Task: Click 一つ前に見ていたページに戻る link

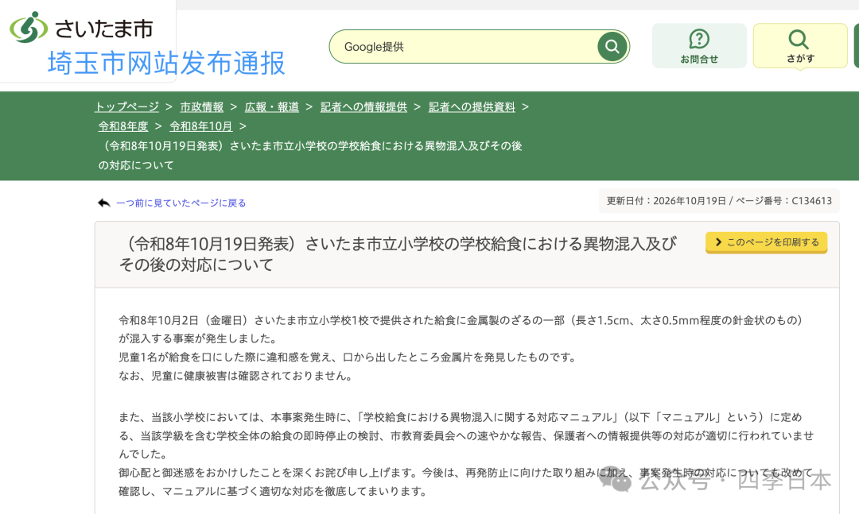Action: tap(181, 203)
